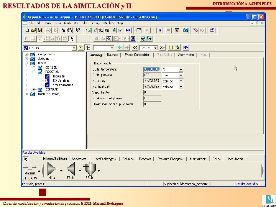Image resolution: width=276 pixels, height=207 pixels.
Task: Switch to the Balance tab
Action: point(112,55)
